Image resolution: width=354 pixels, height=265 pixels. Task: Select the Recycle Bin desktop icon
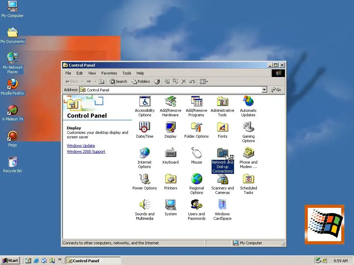[x=12, y=165]
